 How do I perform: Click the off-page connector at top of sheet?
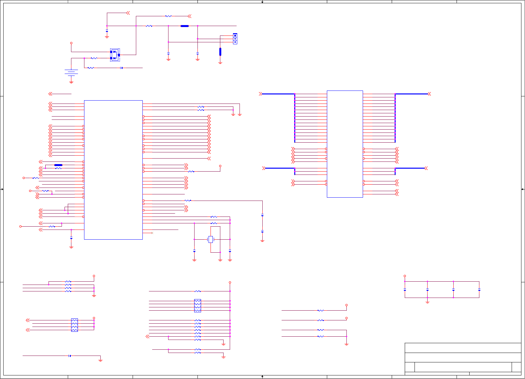[128, 13]
